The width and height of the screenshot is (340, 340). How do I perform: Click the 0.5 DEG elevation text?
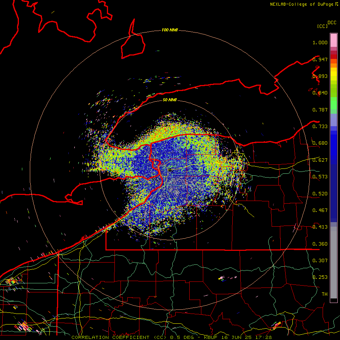tap(182, 337)
